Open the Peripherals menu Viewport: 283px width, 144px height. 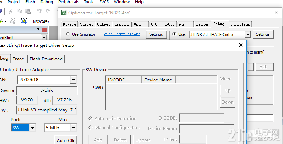point(68,2)
